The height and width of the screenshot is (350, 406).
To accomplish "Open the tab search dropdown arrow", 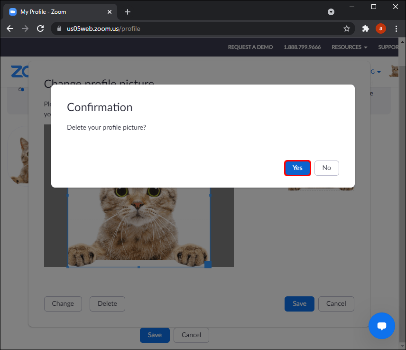I will click(x=331, y=12).
